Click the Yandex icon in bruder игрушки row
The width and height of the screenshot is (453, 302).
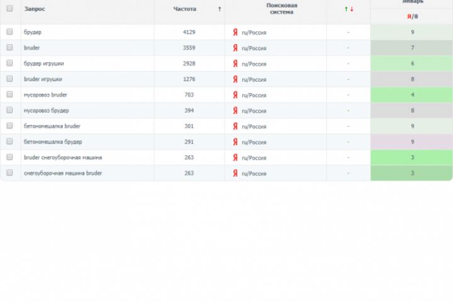click(235, 79)
